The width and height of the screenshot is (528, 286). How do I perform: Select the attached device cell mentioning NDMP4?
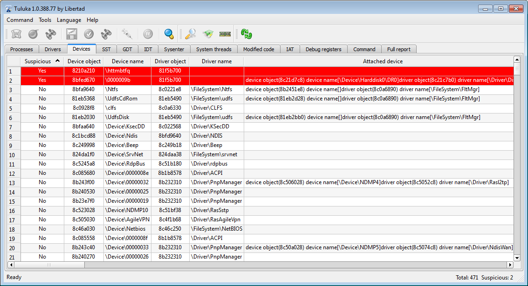point(379,182)
